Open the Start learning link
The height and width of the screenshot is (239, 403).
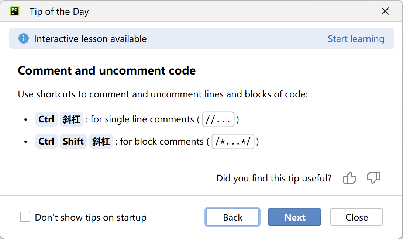(356, 38)
